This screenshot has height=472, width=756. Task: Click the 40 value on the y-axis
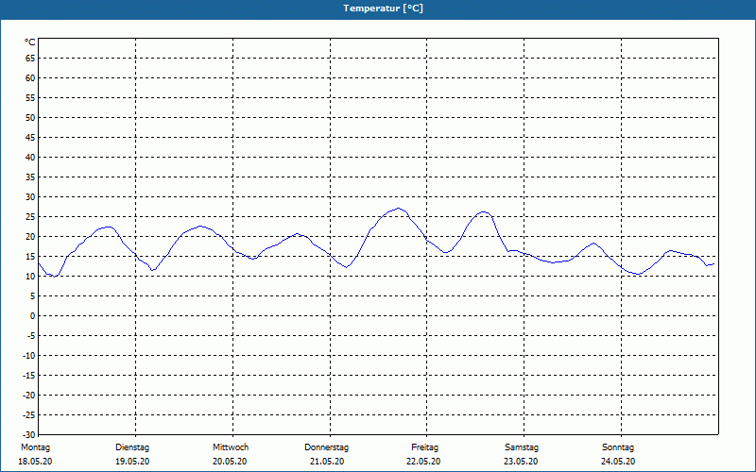(x=30, y=158)
